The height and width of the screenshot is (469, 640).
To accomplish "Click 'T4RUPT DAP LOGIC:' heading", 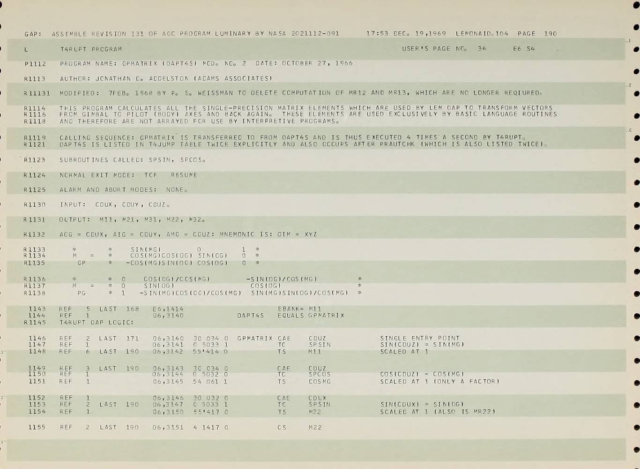I will click(x=97, y=323).
